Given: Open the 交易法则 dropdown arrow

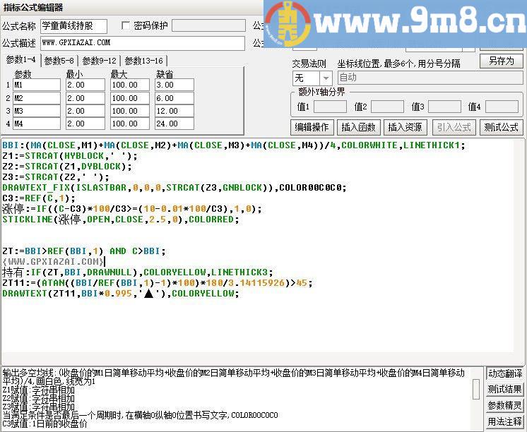Looking at the screenshot, I should tap(326, 78).
